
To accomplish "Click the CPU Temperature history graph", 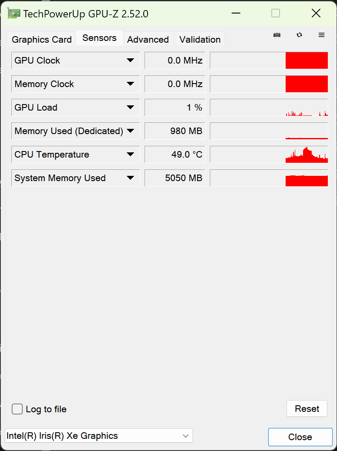I will (269, 155).
